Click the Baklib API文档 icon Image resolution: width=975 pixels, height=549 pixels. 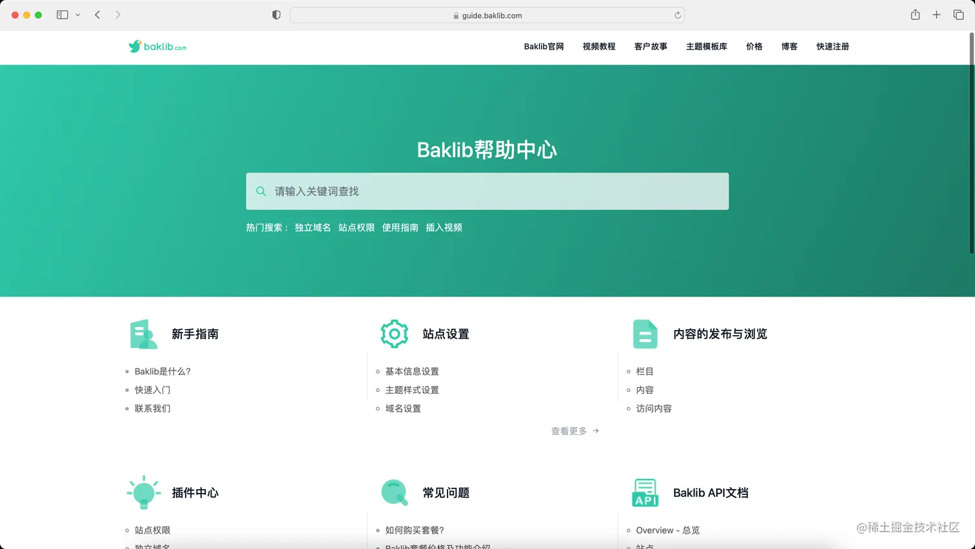tap(645, 492)
